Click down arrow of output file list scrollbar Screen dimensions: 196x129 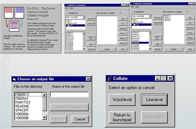tap(44, 117)
